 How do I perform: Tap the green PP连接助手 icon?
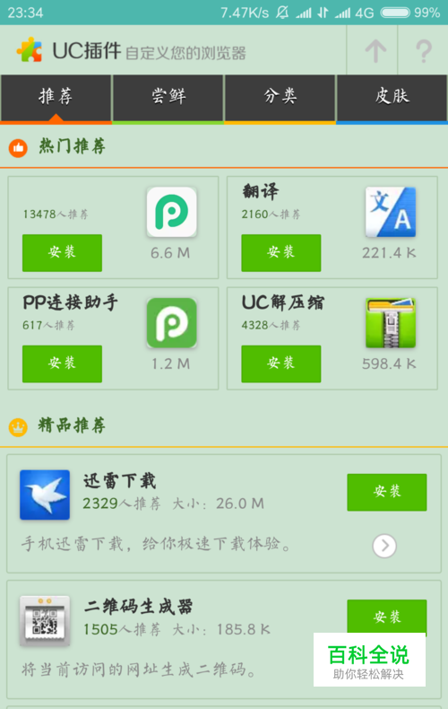tap(172, 323)
